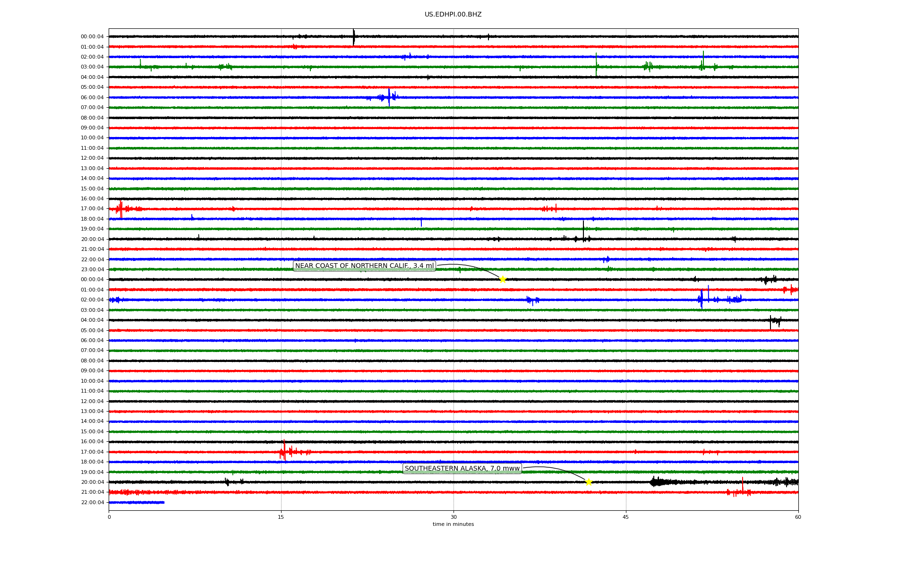Click the short unfinished blue trace on the last row
This screenshot has height=567, width=907.
[x=137, y=502]
